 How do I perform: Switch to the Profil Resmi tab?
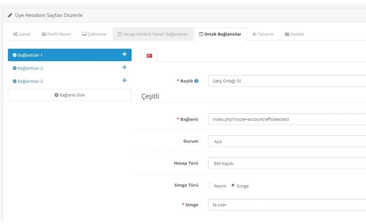[56, 34]
